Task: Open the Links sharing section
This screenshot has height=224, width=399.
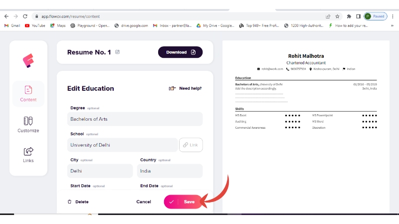Action: tap(28, 154)
